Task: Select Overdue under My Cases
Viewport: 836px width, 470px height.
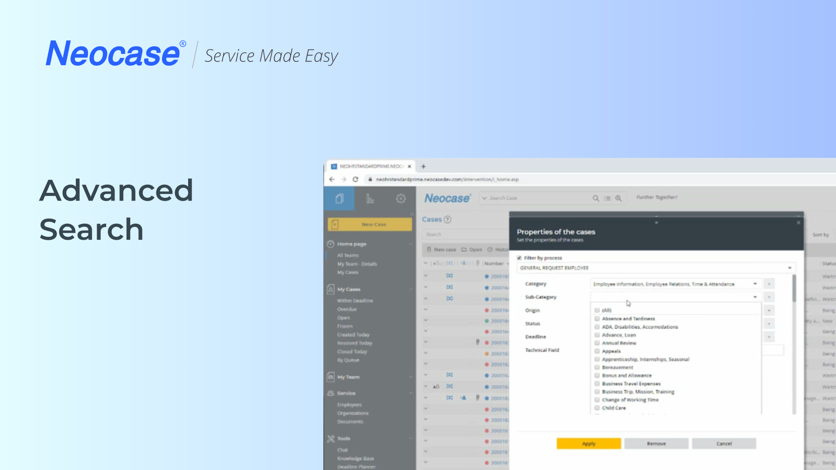Action: point(347,309)
